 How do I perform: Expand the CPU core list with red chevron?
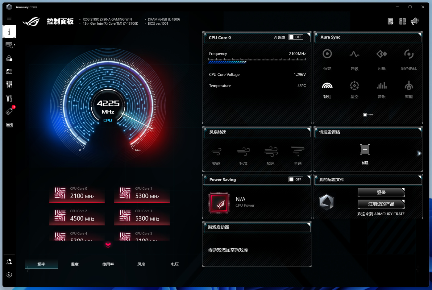(108, 245)
